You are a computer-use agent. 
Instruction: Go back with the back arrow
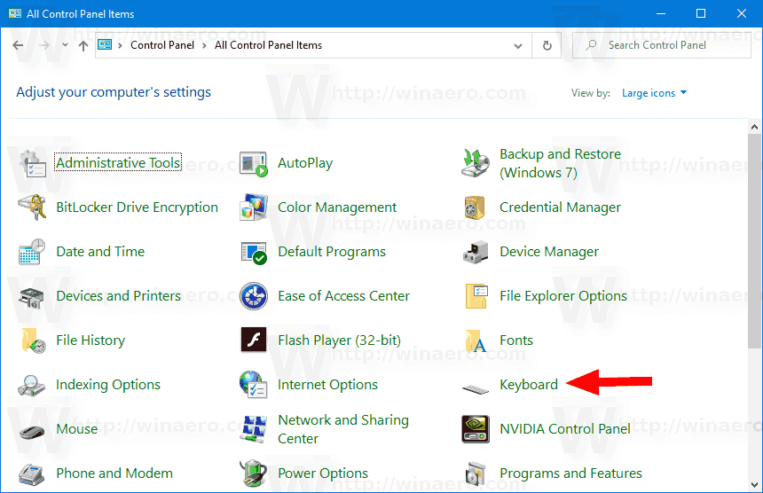(x=18, y=45)
